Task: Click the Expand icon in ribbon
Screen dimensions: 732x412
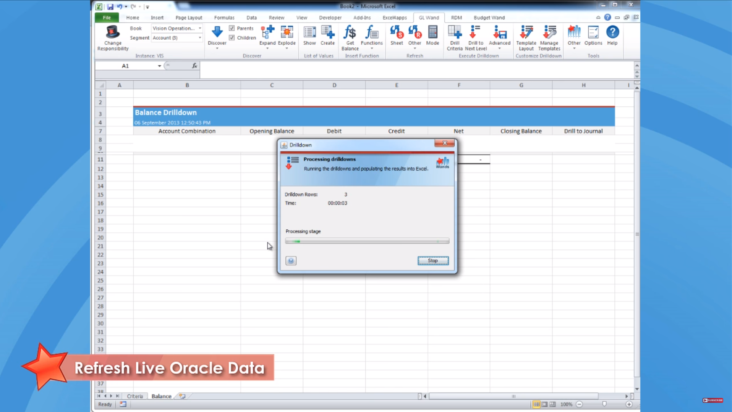Action: point(267,32)
